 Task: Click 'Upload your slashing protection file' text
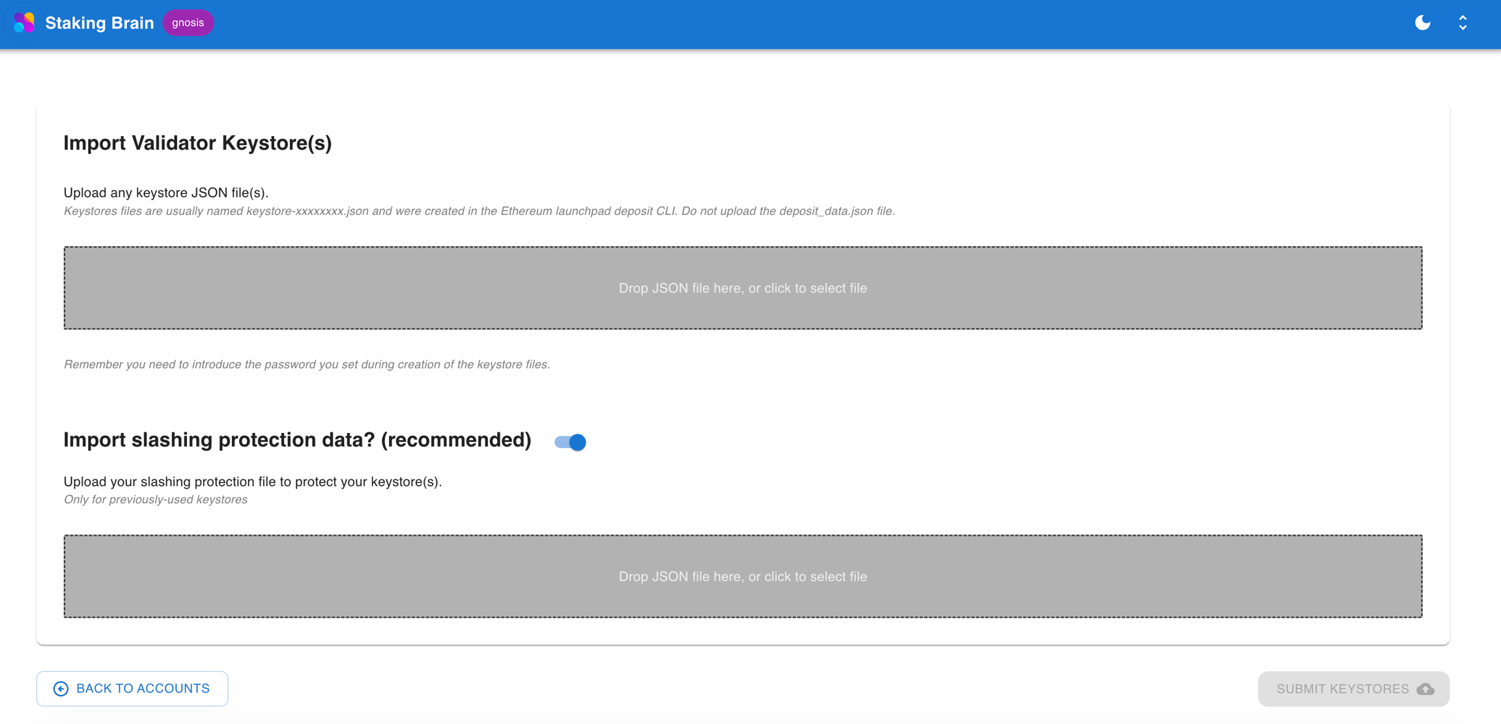pos(253,482)
